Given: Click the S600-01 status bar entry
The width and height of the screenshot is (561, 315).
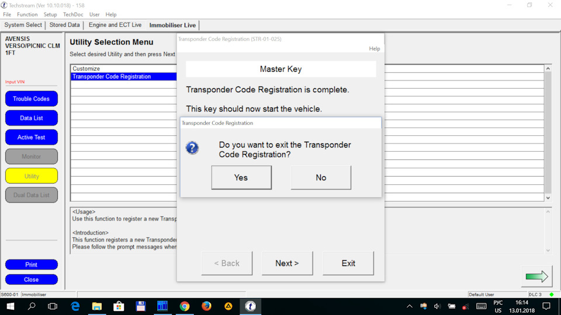Looking at the screenshot, I should (10, 295).
